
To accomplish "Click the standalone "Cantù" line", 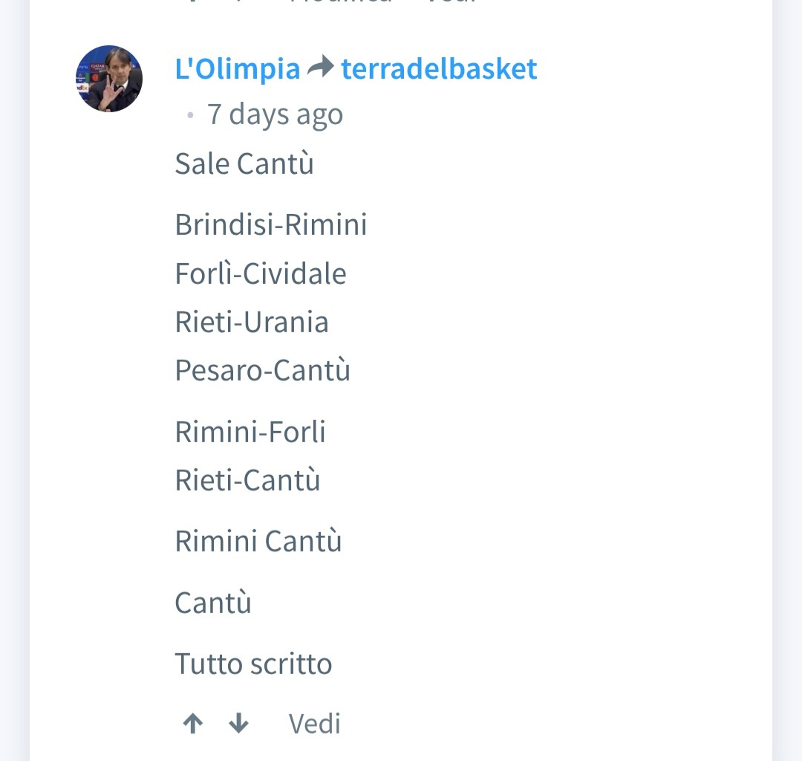I will [213, 603].
